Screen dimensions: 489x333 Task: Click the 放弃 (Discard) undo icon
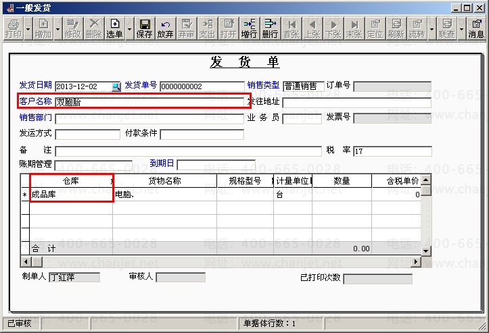pyautogui.click(x=165, y=28)
